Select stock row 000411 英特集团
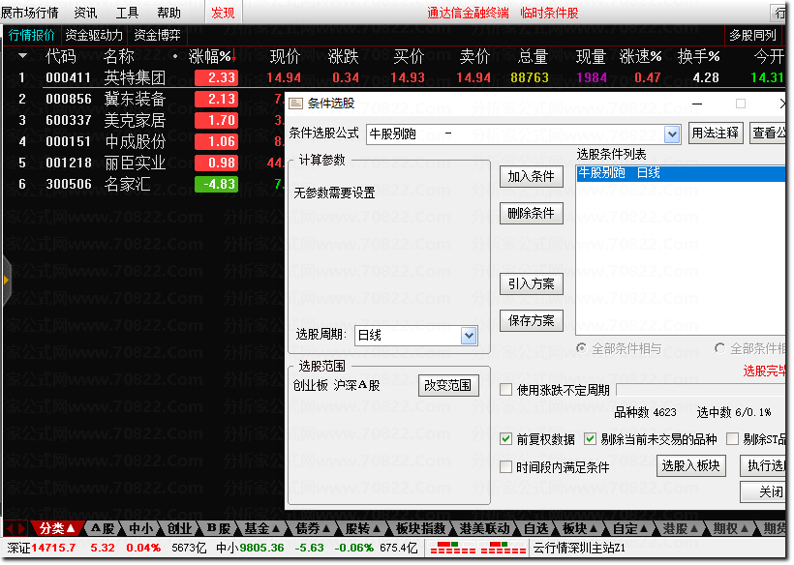Viewport: 794px width, 565px height. 395,77
